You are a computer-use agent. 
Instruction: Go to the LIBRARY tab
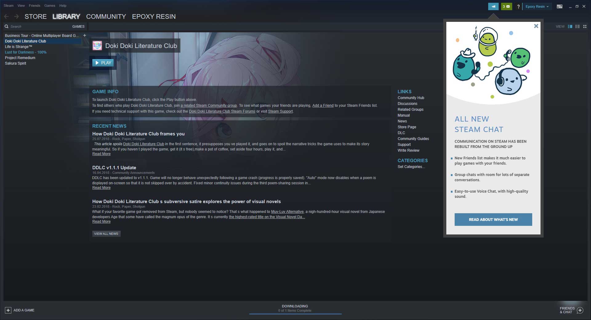click(66, 17)
